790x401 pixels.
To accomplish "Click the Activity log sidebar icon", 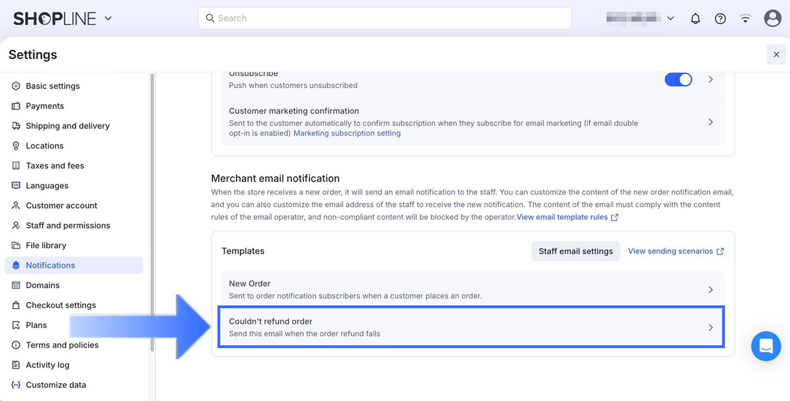I will click(16, 365).
